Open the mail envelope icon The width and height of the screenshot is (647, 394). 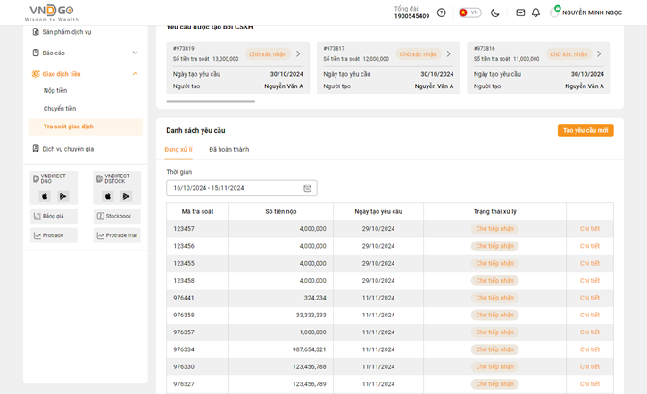(x=520, y=12)
